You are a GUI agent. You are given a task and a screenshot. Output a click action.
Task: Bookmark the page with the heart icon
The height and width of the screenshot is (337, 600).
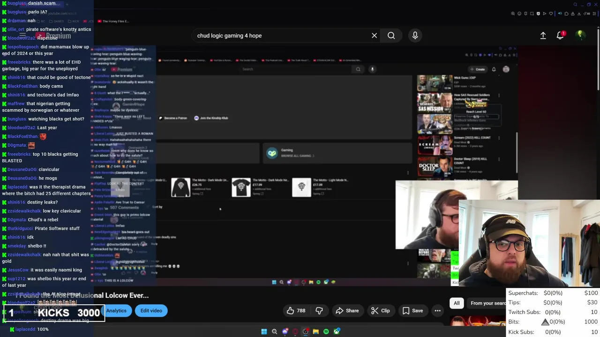pos(551,14)
